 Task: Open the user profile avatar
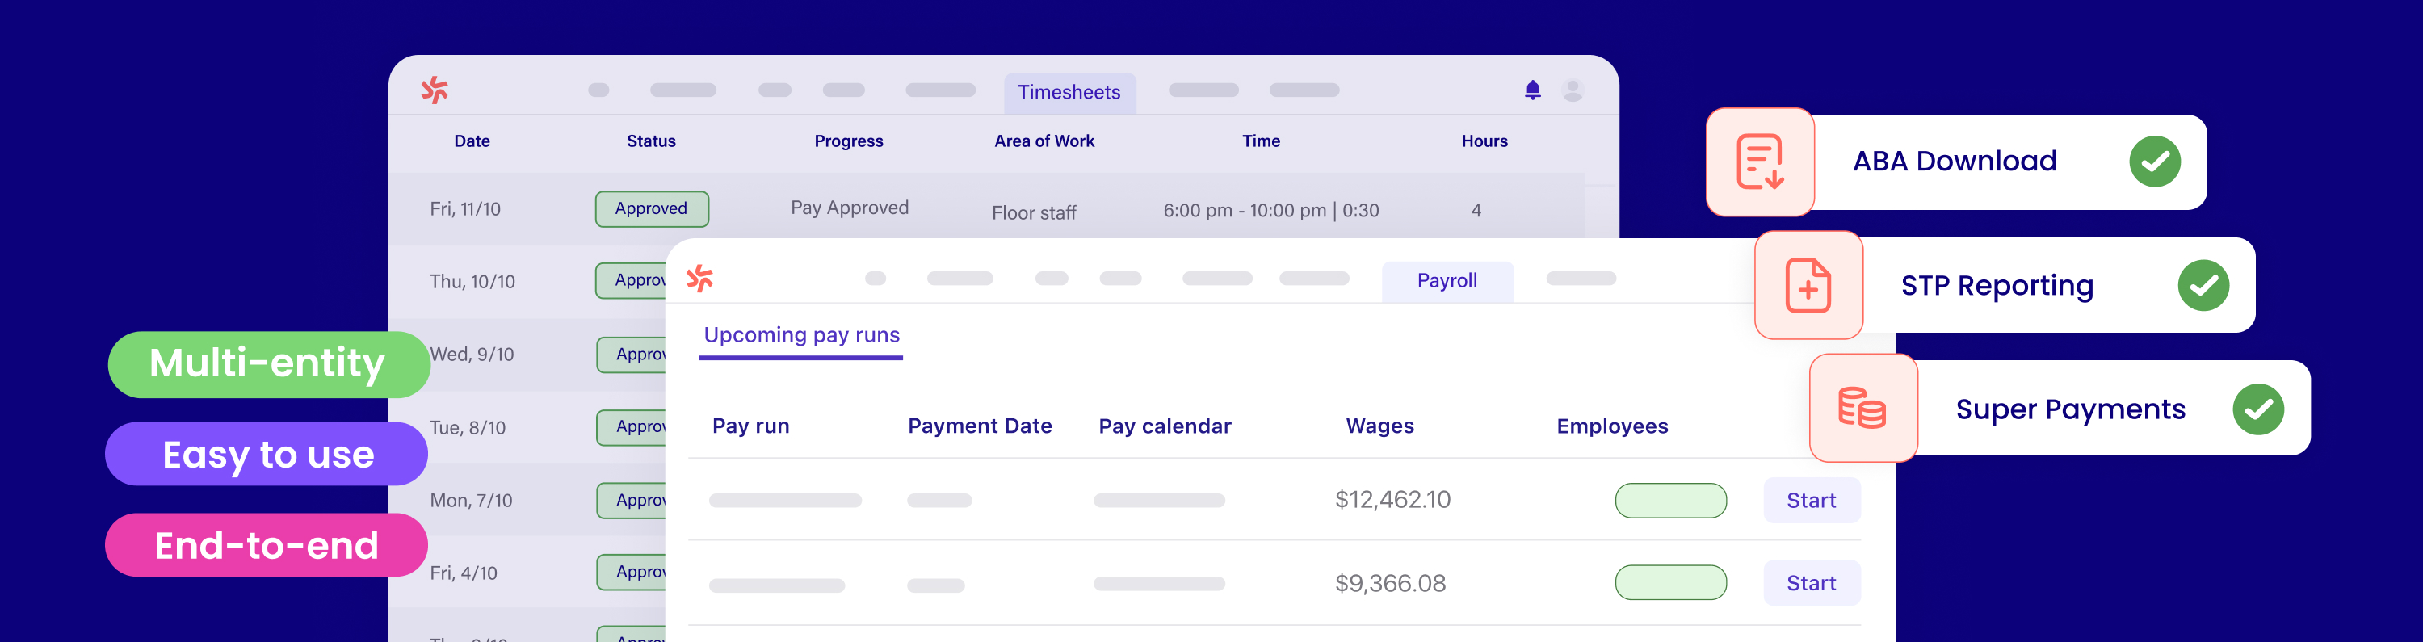click(x=1572, y=90)
